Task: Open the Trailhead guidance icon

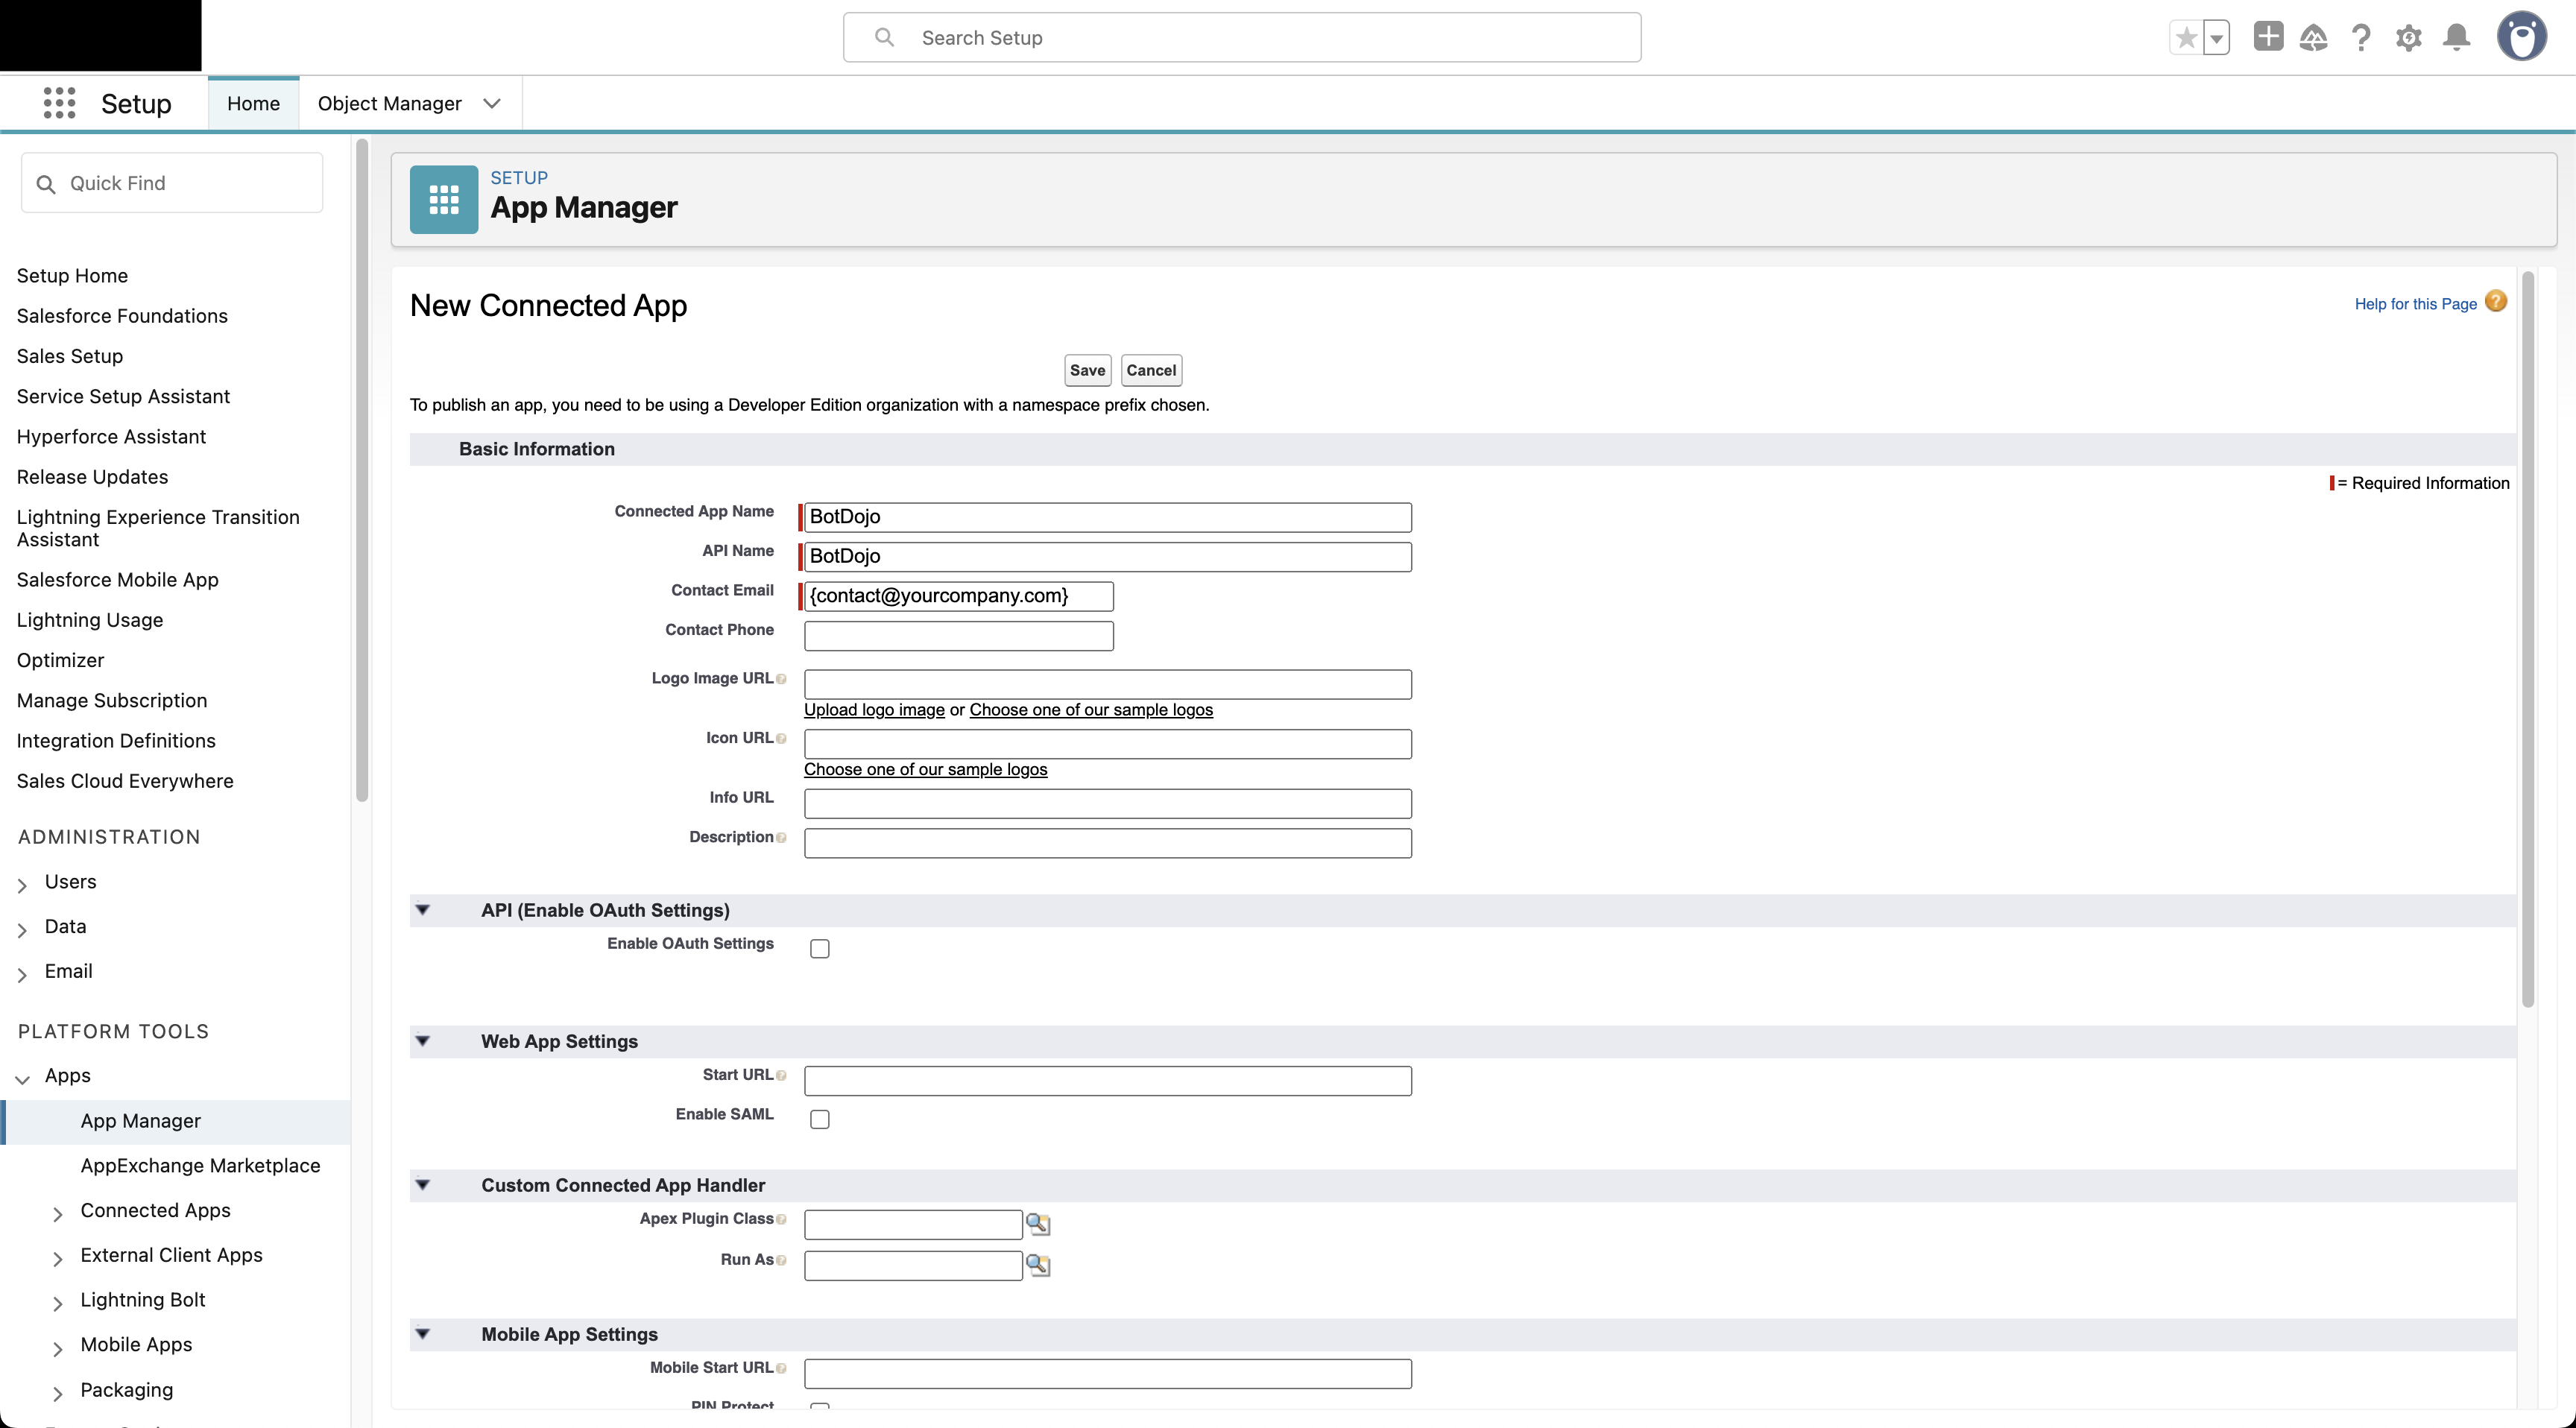Action: (x=2314, y=38)
